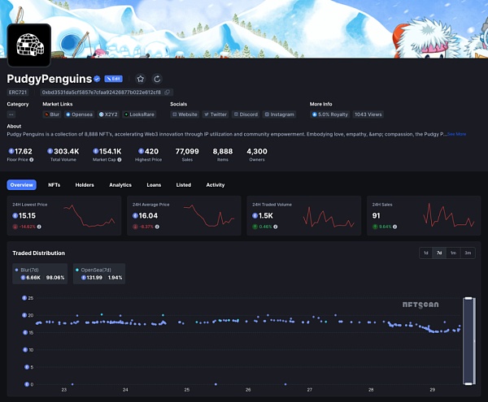
Task: Click the bottom handle of chart zoom slider
Action: point(468,383)
